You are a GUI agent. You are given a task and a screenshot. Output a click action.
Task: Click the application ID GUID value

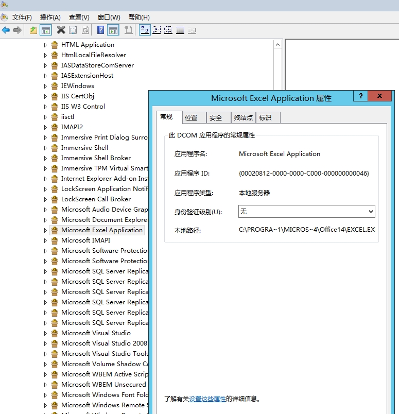(304, 174)
